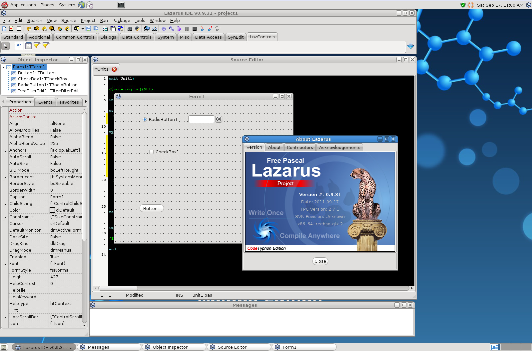This screenshot has height=351, width=532.
Task: Click the Step Over debug icon
Action: click(x=210, y=29)
